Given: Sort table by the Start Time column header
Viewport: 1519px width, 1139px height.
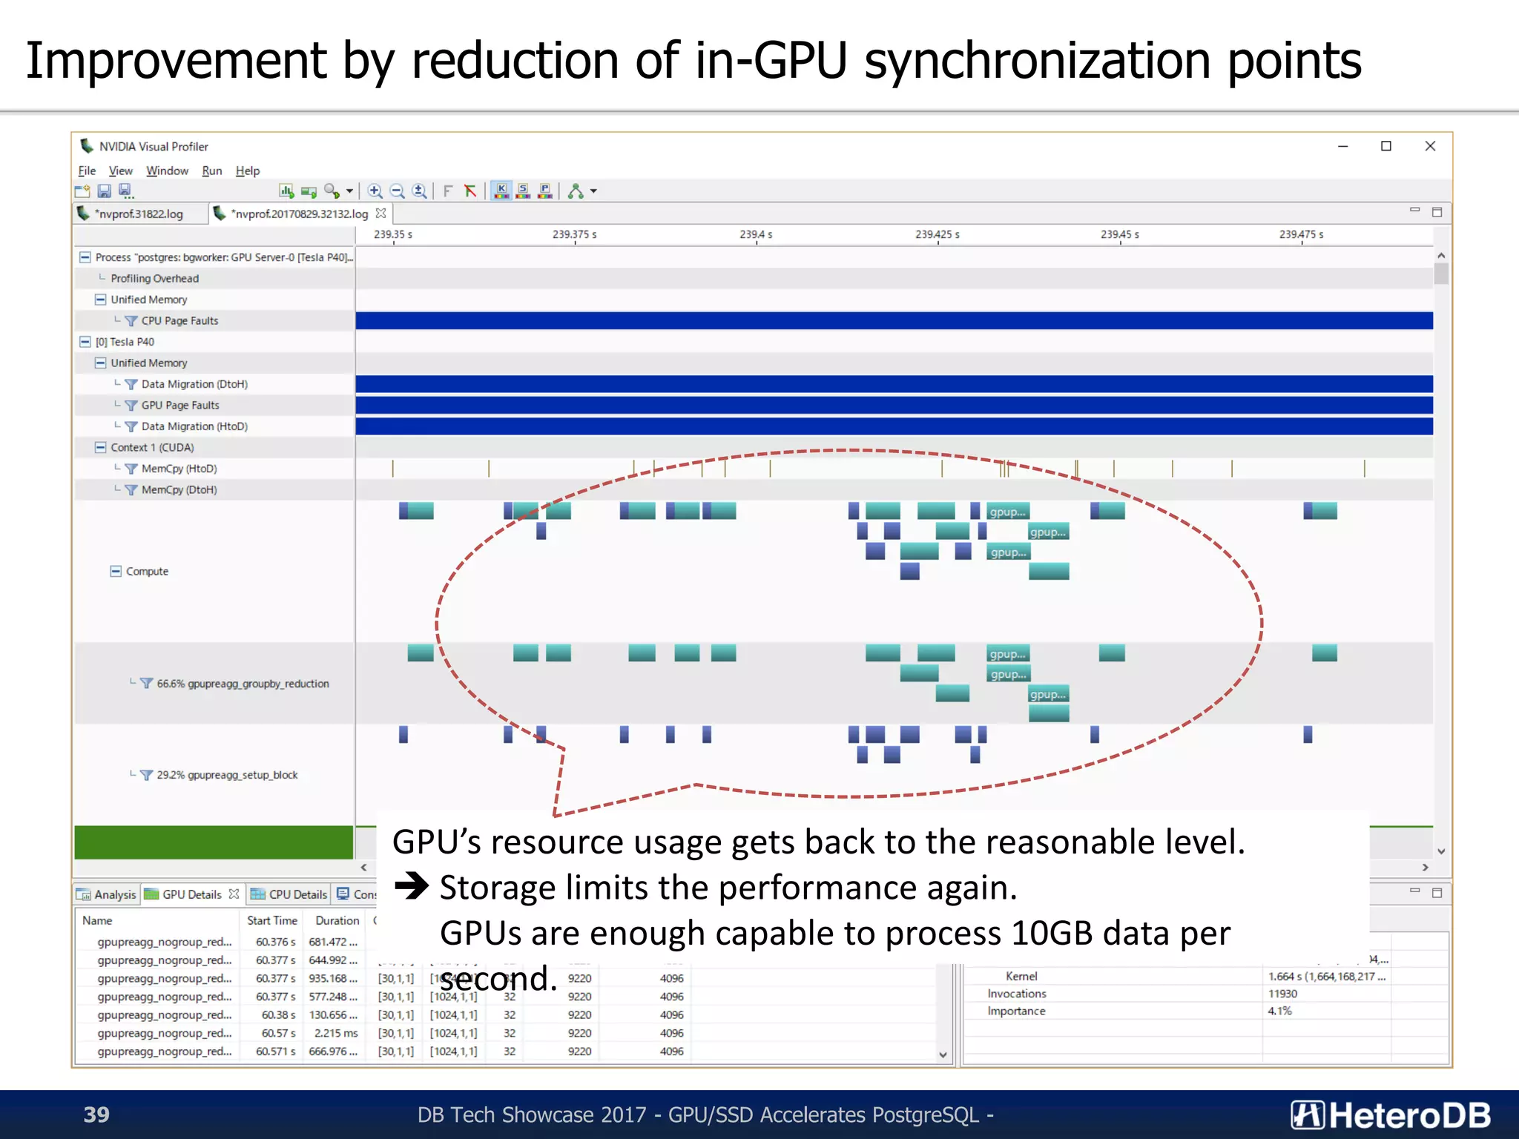Looking at the screenshot, I should pos(272,920).
